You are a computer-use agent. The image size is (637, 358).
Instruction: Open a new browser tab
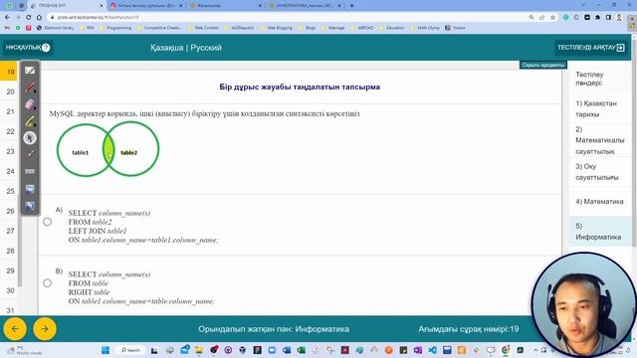tap(351, 6)
